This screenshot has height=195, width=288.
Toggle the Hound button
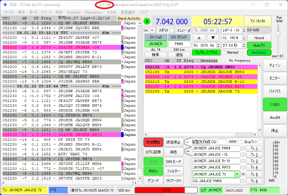pos(259,38)
